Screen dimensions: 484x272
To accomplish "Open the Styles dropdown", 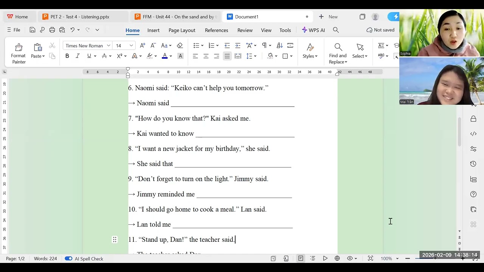I will (310, 56).
